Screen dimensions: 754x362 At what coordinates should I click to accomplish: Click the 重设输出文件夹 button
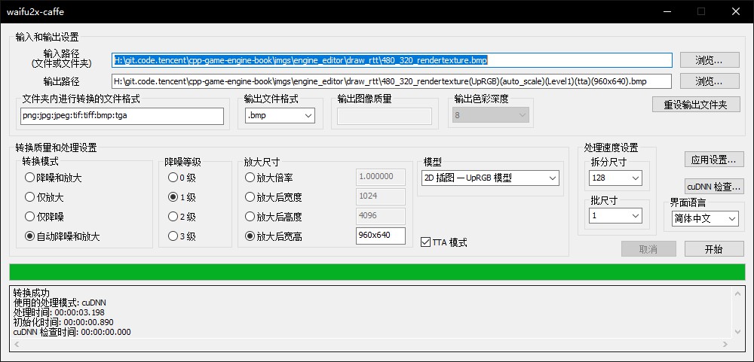click(696, 104)
